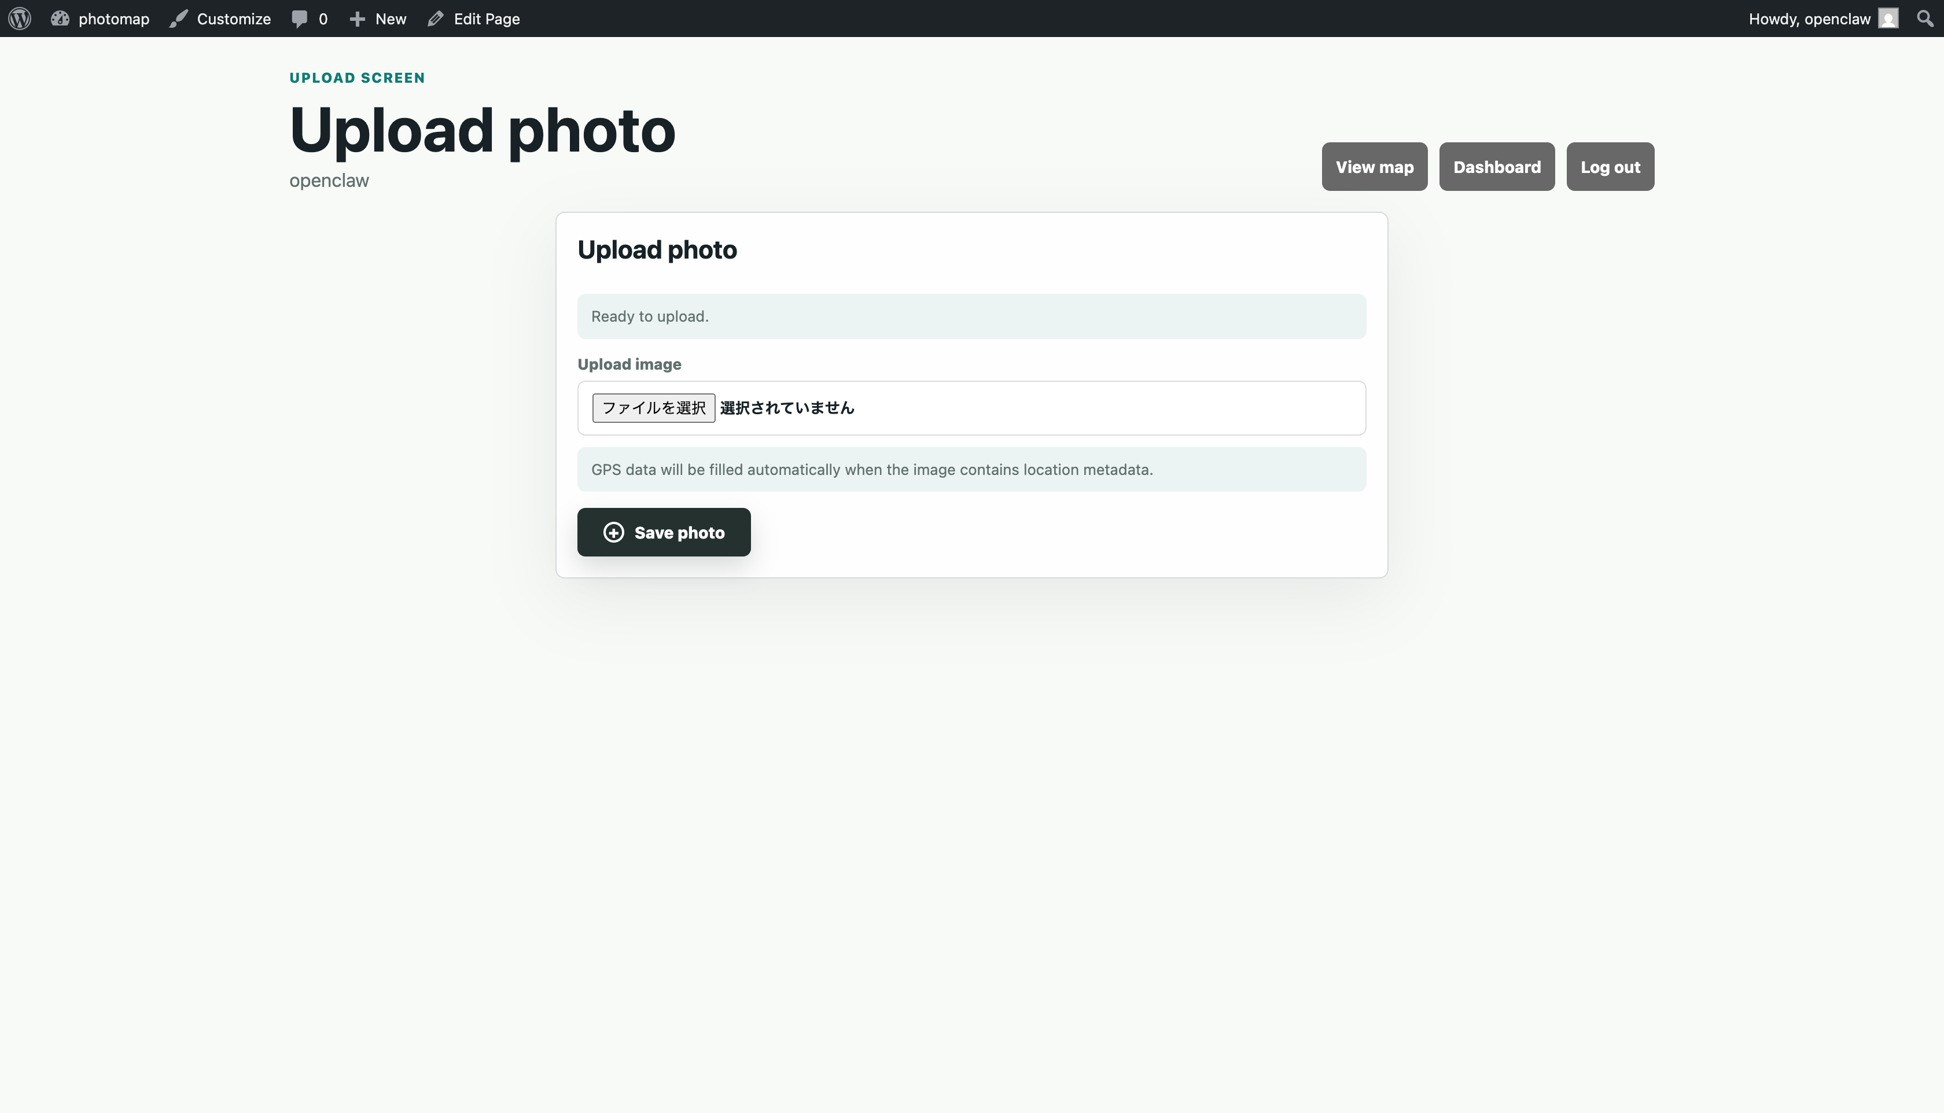Open the WordPress logo menu
This screenshot has width=1944, height=1113.
(20, 19)
